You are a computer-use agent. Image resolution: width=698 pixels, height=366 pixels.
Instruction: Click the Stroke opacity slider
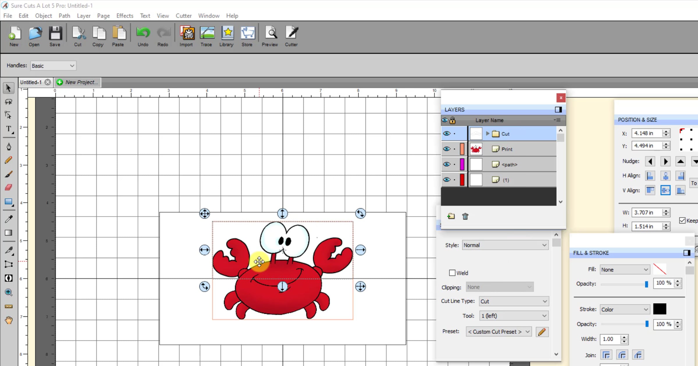point(625,324)
